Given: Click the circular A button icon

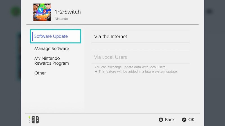Looking at the screenshot, I should coord(184,120).
